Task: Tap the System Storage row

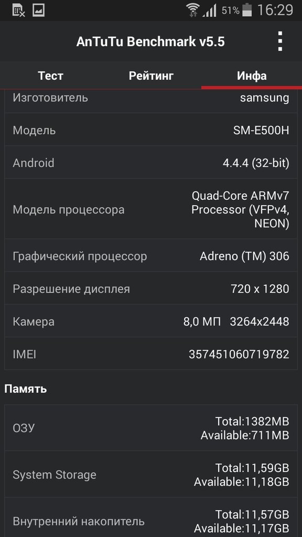Action: [151, 474]
